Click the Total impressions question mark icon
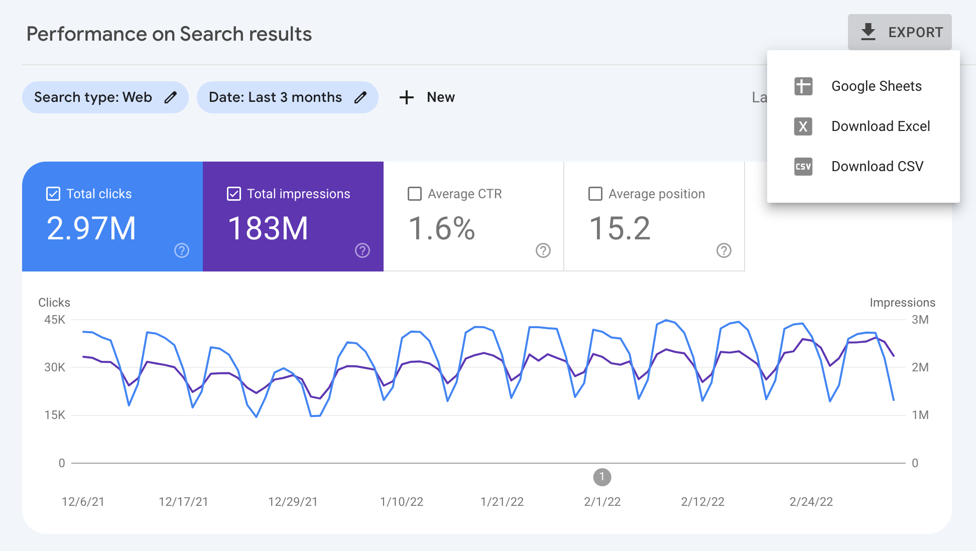The width and height of the screenshot is (976, 551). (362, 252)
